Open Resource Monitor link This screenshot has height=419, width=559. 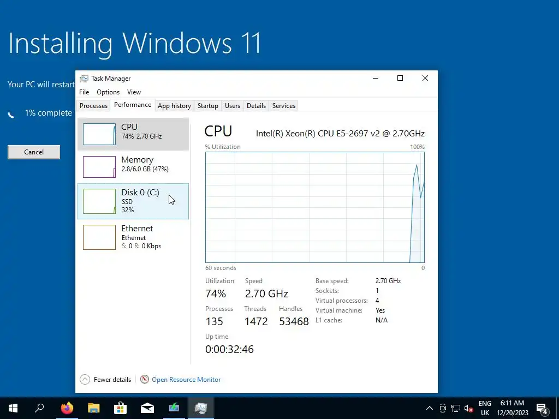point(186,380)
